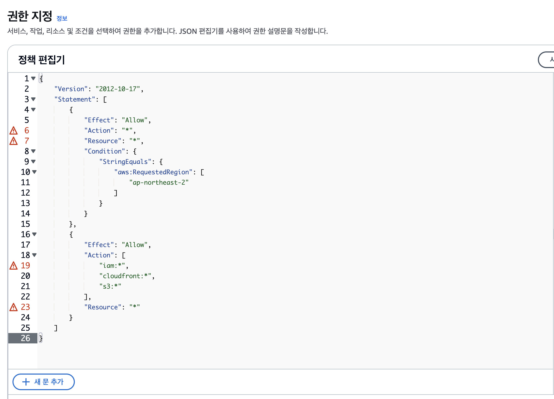Click the warning icon on line 19

(x=14, y=266)
